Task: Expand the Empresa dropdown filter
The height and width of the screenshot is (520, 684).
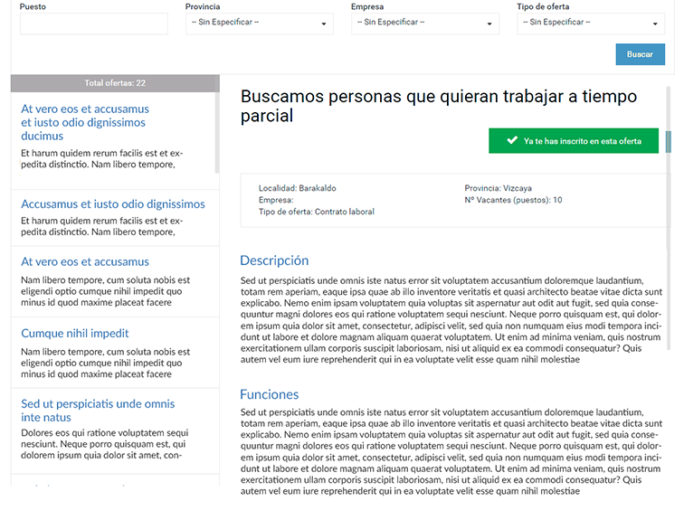Action: 424,24
